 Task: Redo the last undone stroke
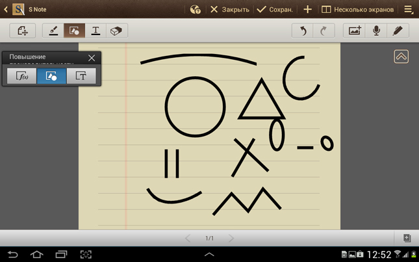click(324, 31)
